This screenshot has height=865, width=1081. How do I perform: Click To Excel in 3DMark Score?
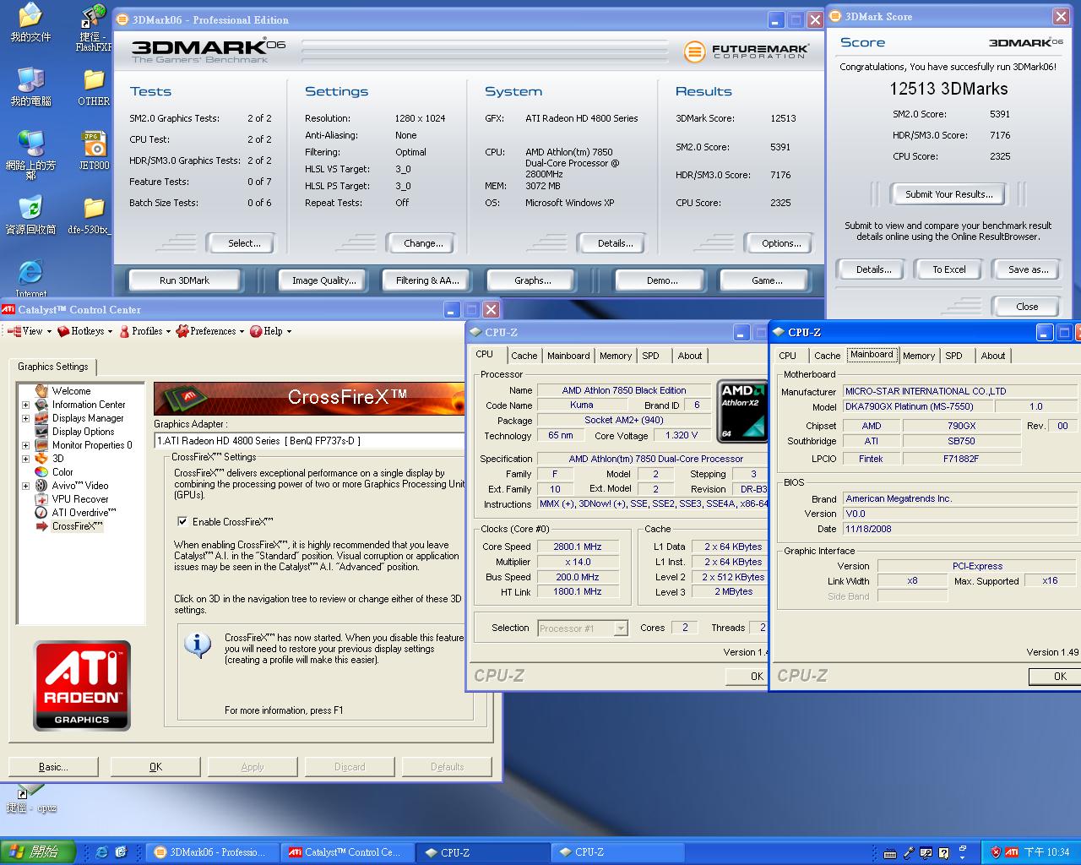[x=949, y=269]
